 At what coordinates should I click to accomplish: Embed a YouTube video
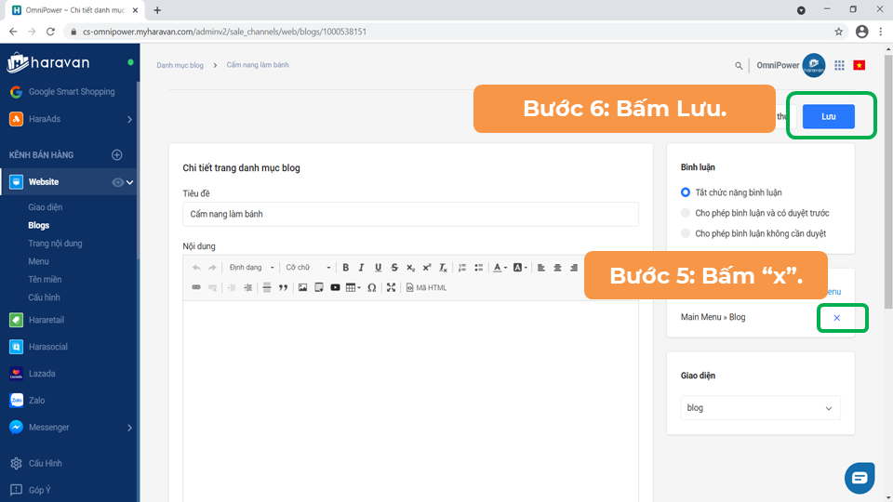tap(335, 287)
